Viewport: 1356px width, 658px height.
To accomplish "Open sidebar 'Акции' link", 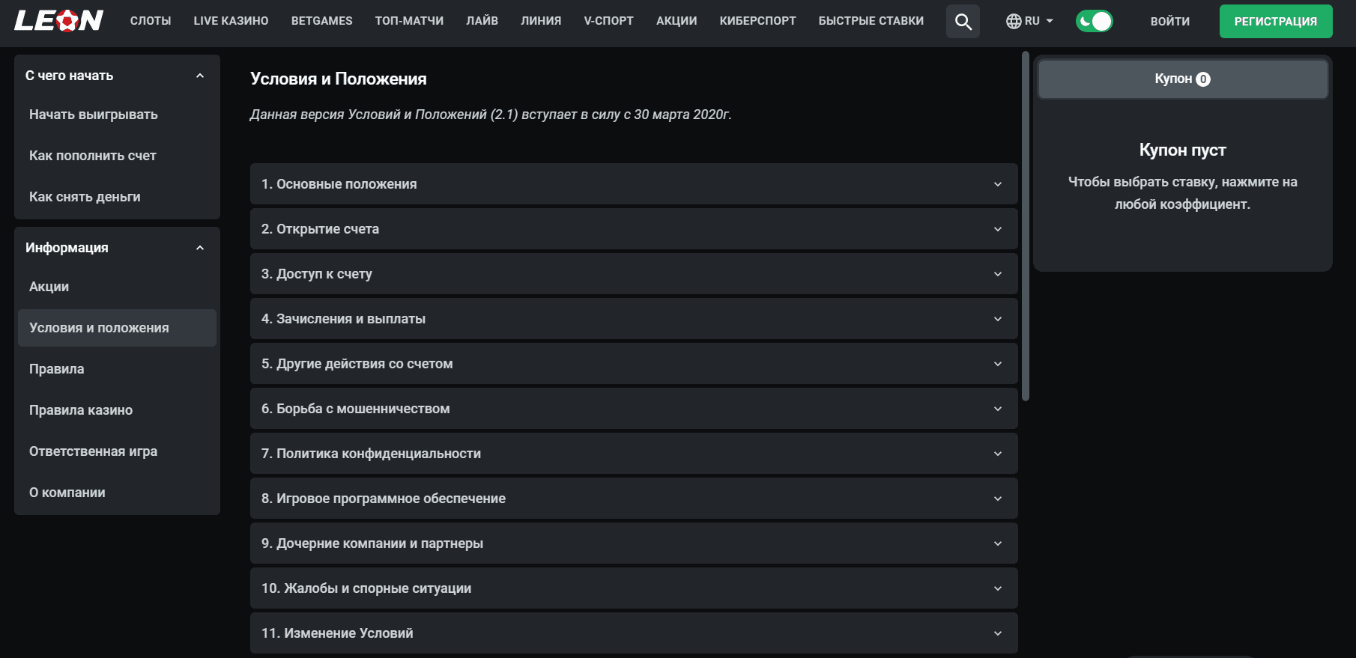I will (x=117, y=287).
